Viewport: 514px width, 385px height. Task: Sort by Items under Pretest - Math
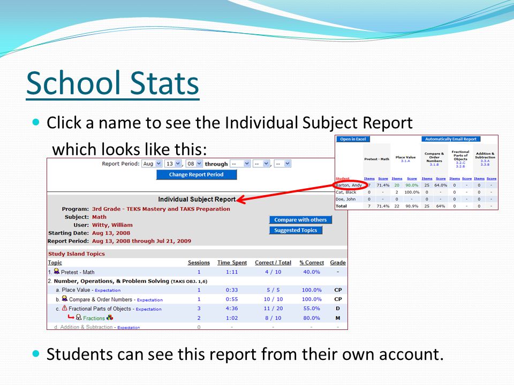point(369,179)
